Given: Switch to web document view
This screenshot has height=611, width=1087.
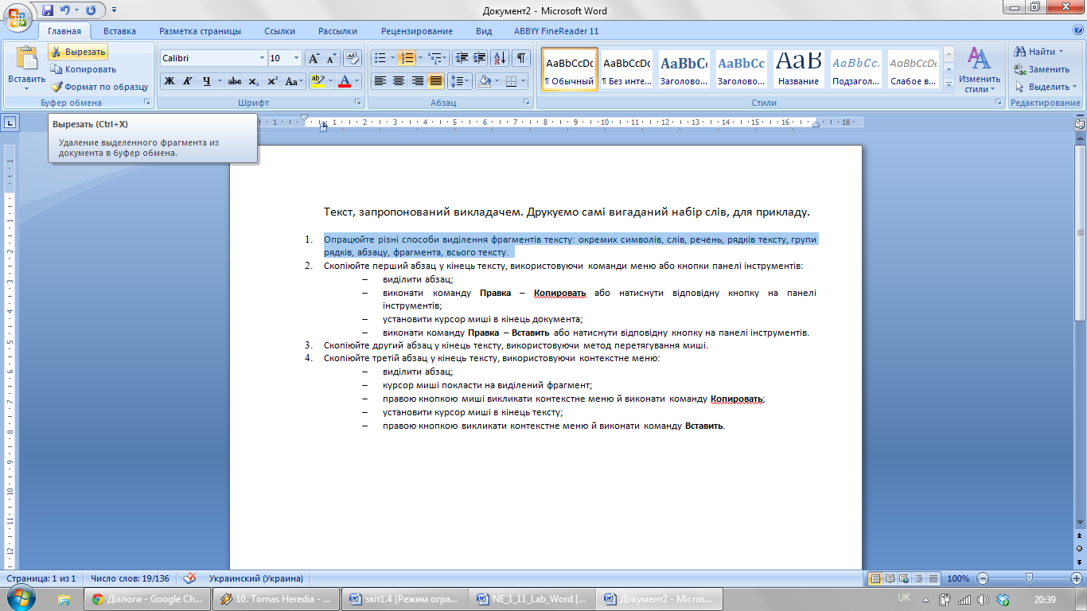Looking at the screenshot, I should tap(905, 578).
